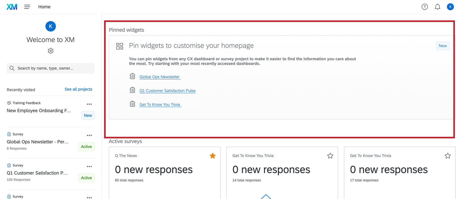Screen dimensions: 456x199
Task: Open the hamburger navigation menu
Action: 27,7
